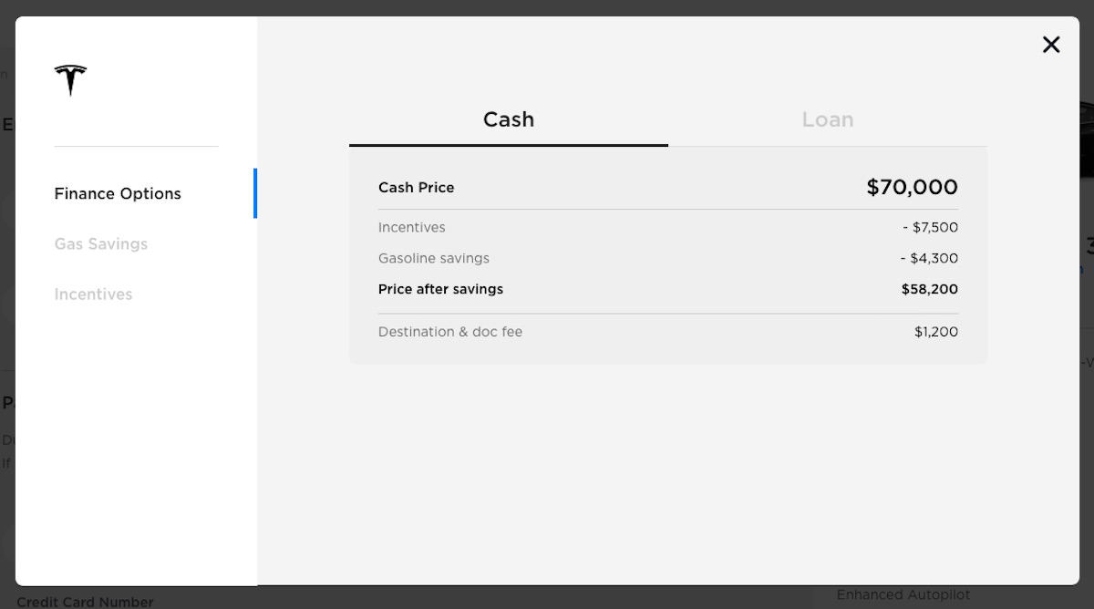This screenshot has height=609, width=1094.
Task: Click the $1,200 destination fee amount
Action: [935, 332]
